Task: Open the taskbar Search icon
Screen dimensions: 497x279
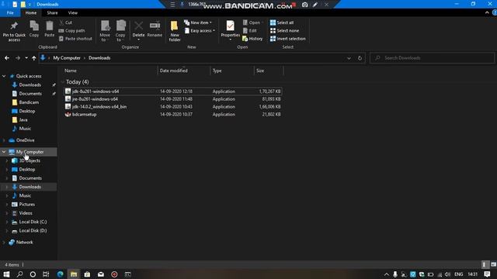Action: [19, 274]
